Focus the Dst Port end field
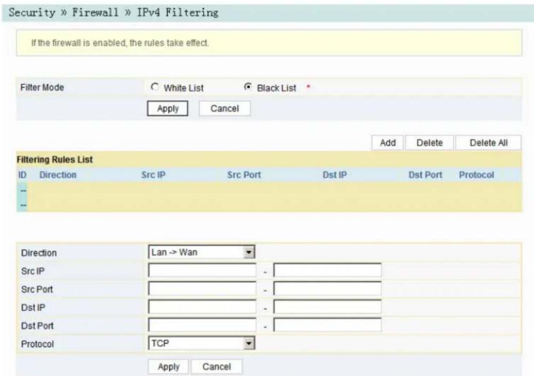The width and height of the screenshot is (534, 376). [327, 325]
